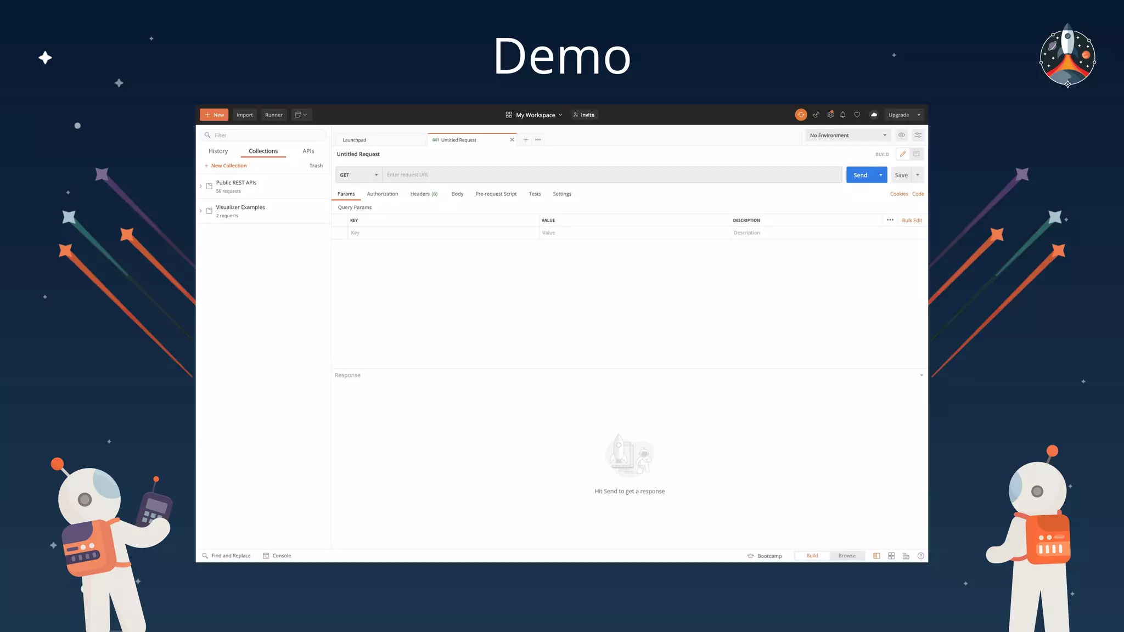Click the Bulk Edit link
Screen dimensions: 1124x632
(x=912, y=220)
